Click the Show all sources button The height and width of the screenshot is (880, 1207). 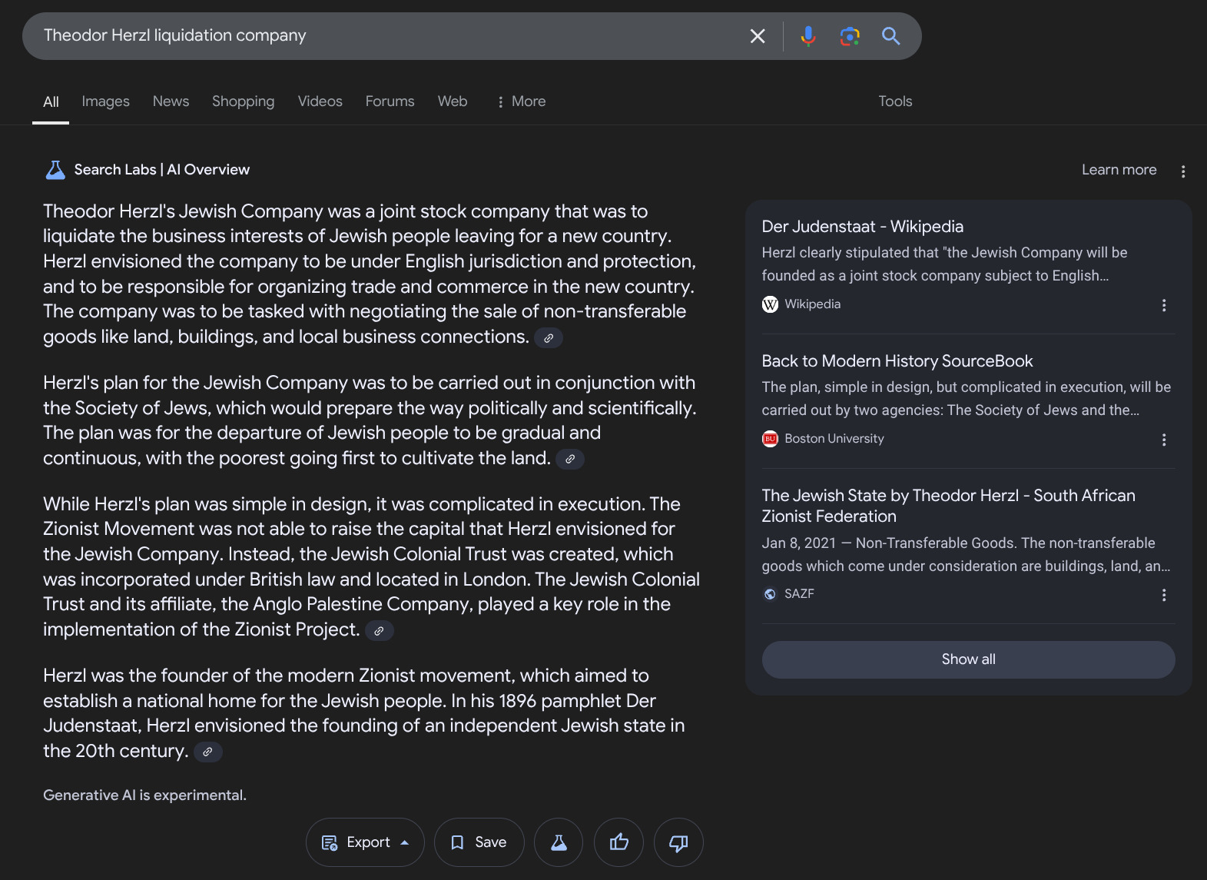pos(967,659)
